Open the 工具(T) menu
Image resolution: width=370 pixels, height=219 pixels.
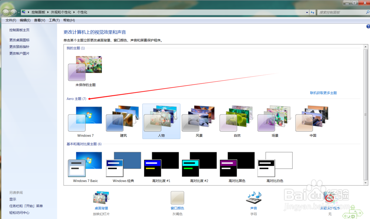pyautogui.click(x=54, y=20)
